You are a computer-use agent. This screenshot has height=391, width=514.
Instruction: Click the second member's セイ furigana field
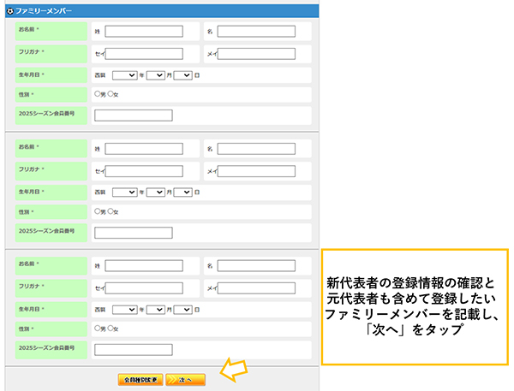click(143, 170)
